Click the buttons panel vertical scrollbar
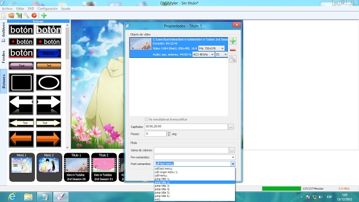Screen dimensions: 359x202 67,86
